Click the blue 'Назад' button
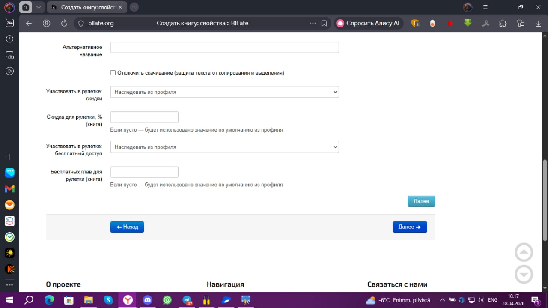The image size is (548, 308). coord(127,227)
